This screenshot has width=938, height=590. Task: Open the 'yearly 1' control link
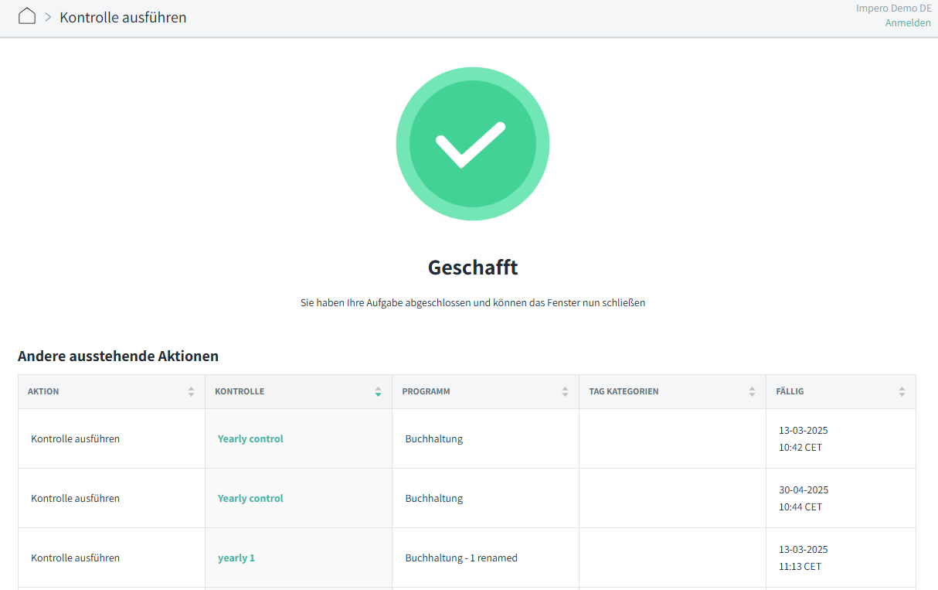pyautogui.click(x=236, y=558)
